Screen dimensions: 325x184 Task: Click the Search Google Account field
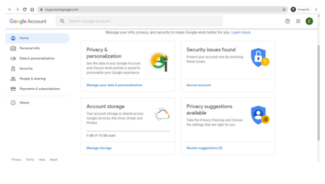(139, 21)
